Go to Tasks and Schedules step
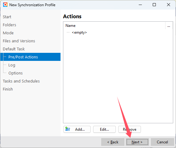The width and height of the screenshot is (176, 148). pos(21,81)
